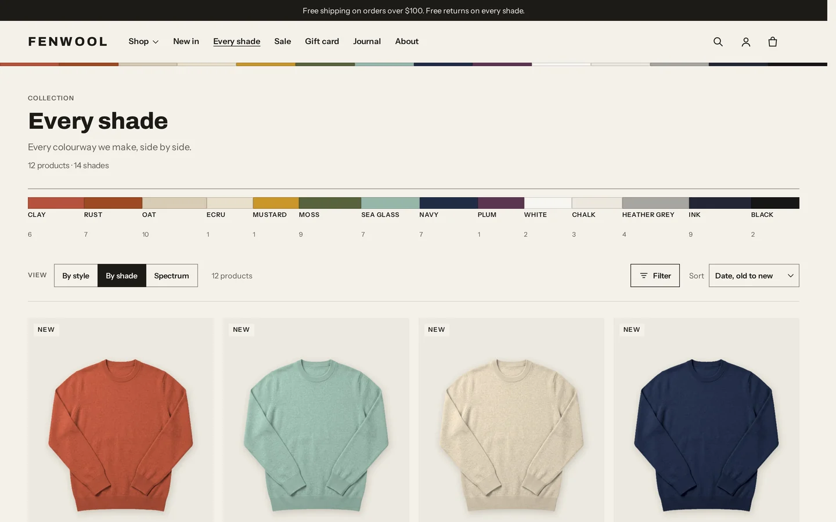Viewport: 836px width, 522px height.
Task: Open the clay orange sweater product
Action: tap(121, 420)
